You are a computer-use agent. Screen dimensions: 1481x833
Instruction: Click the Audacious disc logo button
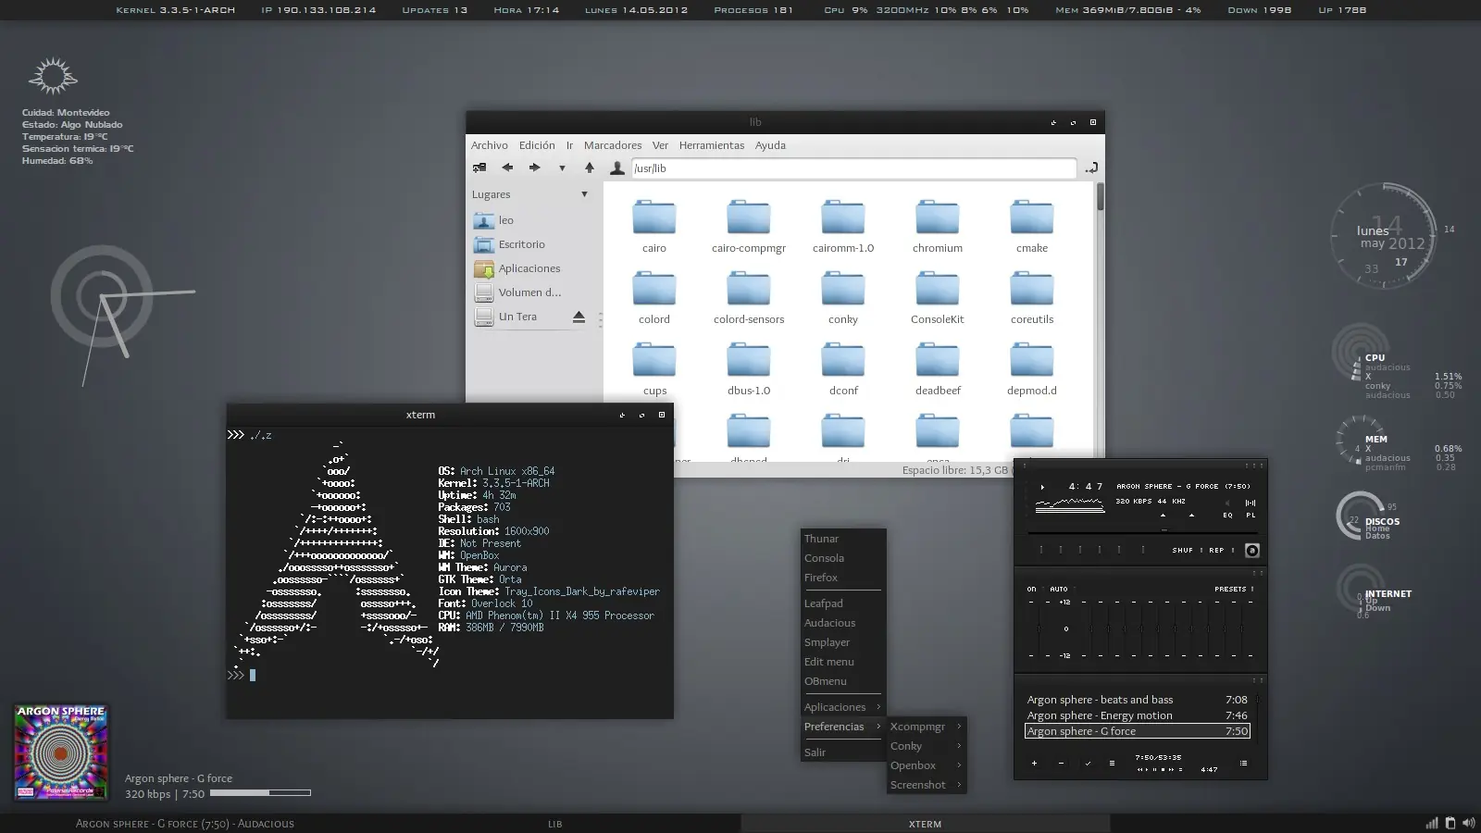1251,551
